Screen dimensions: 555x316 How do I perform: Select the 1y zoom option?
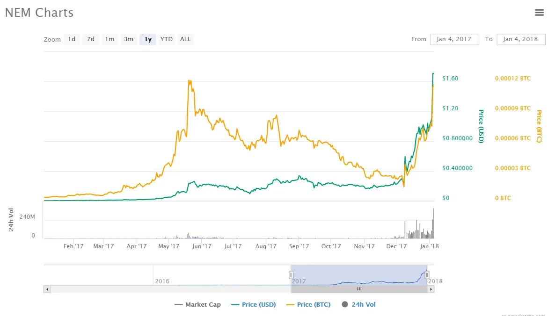point(148,39)
